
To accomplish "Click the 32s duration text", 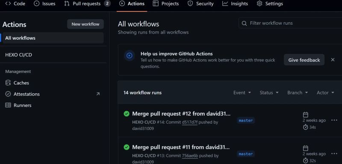I will coord(313,161).
